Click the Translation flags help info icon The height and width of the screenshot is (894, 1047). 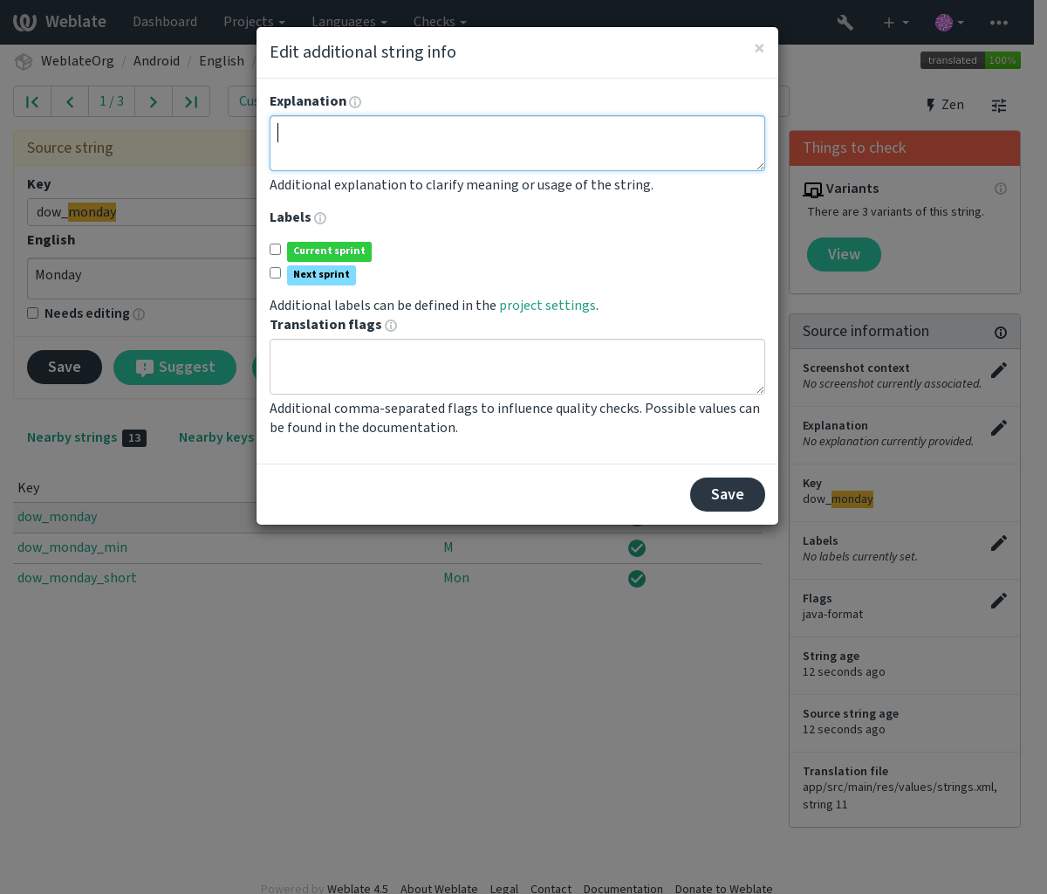[x=391, y=326]
